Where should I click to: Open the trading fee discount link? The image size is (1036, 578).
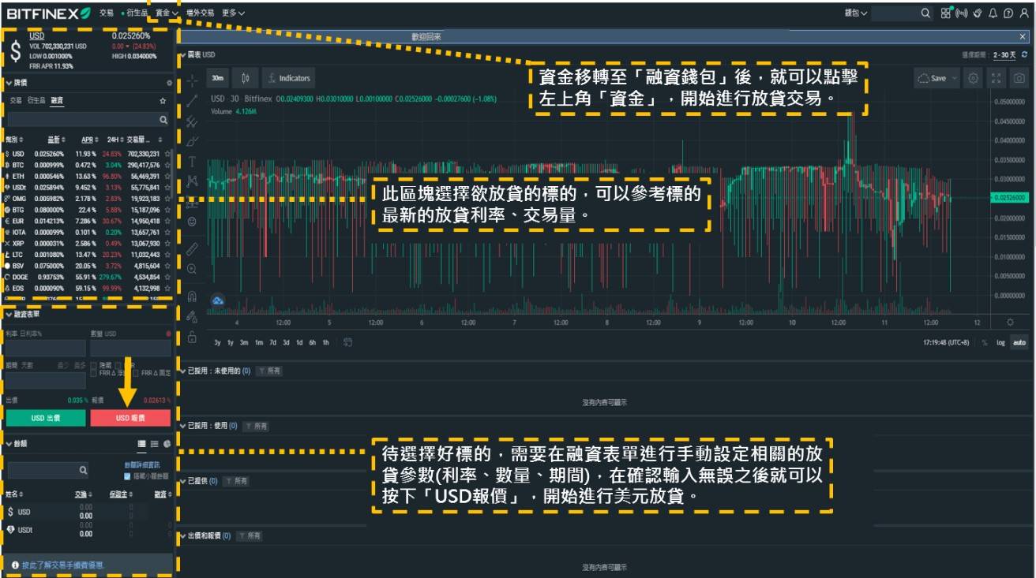pos(62,565)
